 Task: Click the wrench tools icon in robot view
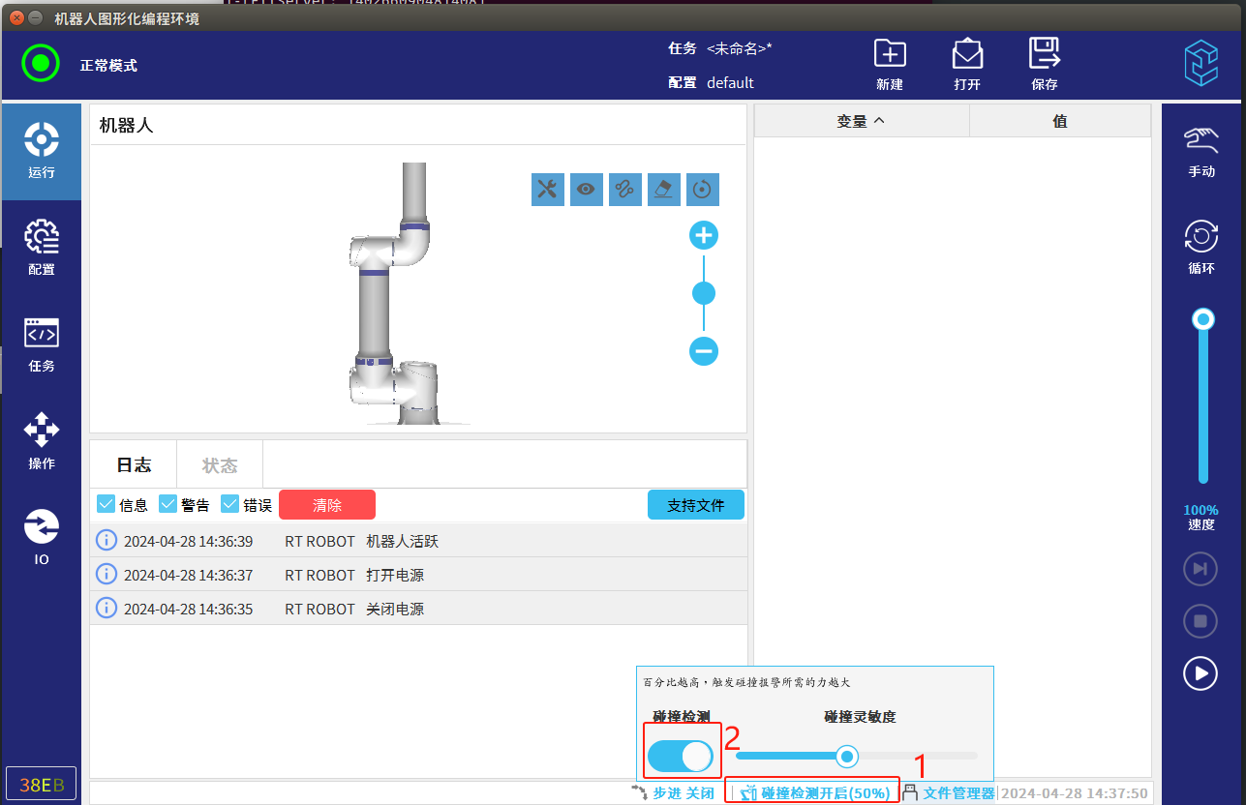pyautogui.click(x=547, y=190)
